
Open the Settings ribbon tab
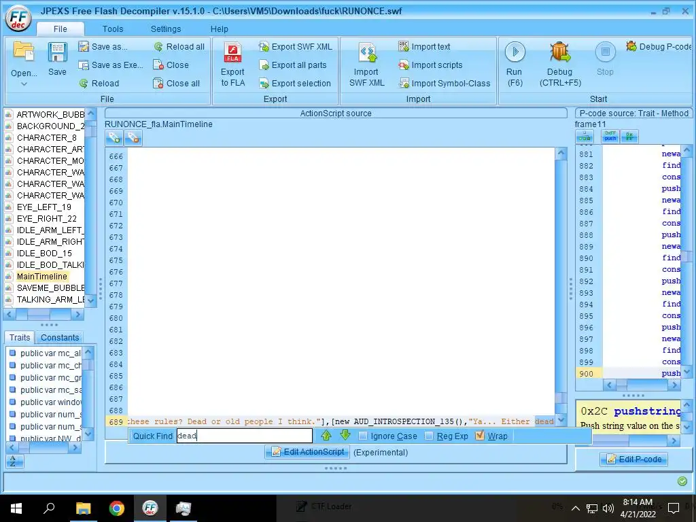tap(166, 29)
